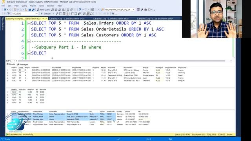Screen dimensions: 251x141
Task: Click the Cut icon in toolbar
Action: (x=68, y=9)
